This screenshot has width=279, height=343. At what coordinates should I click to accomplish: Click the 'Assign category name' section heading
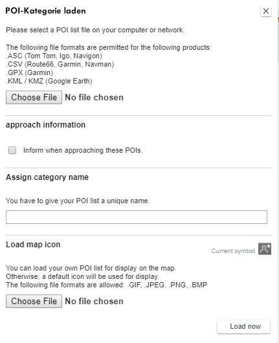point(47,177)
